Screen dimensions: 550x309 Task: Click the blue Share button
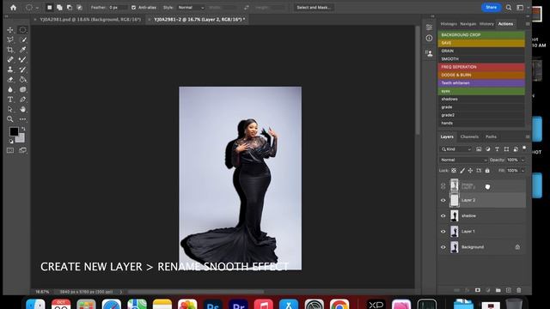pos(491,8)
